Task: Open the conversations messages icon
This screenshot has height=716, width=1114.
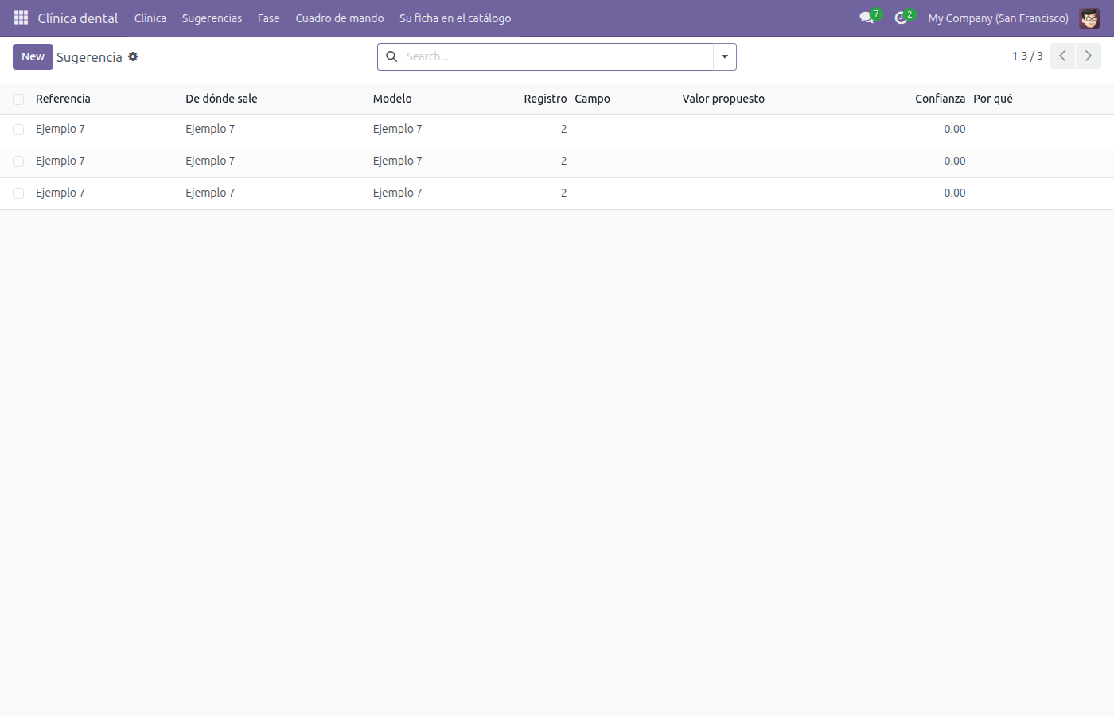Action: [867, 18]
